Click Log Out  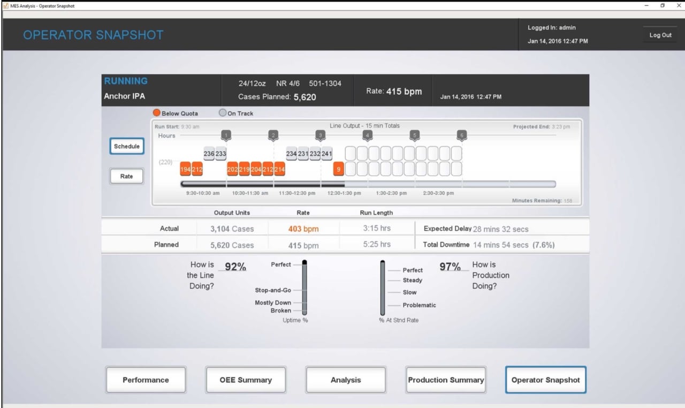pos(660,34)
